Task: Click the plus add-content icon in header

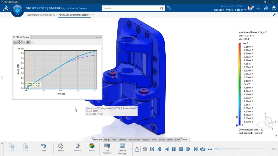Action: click(x=258, y=8)
